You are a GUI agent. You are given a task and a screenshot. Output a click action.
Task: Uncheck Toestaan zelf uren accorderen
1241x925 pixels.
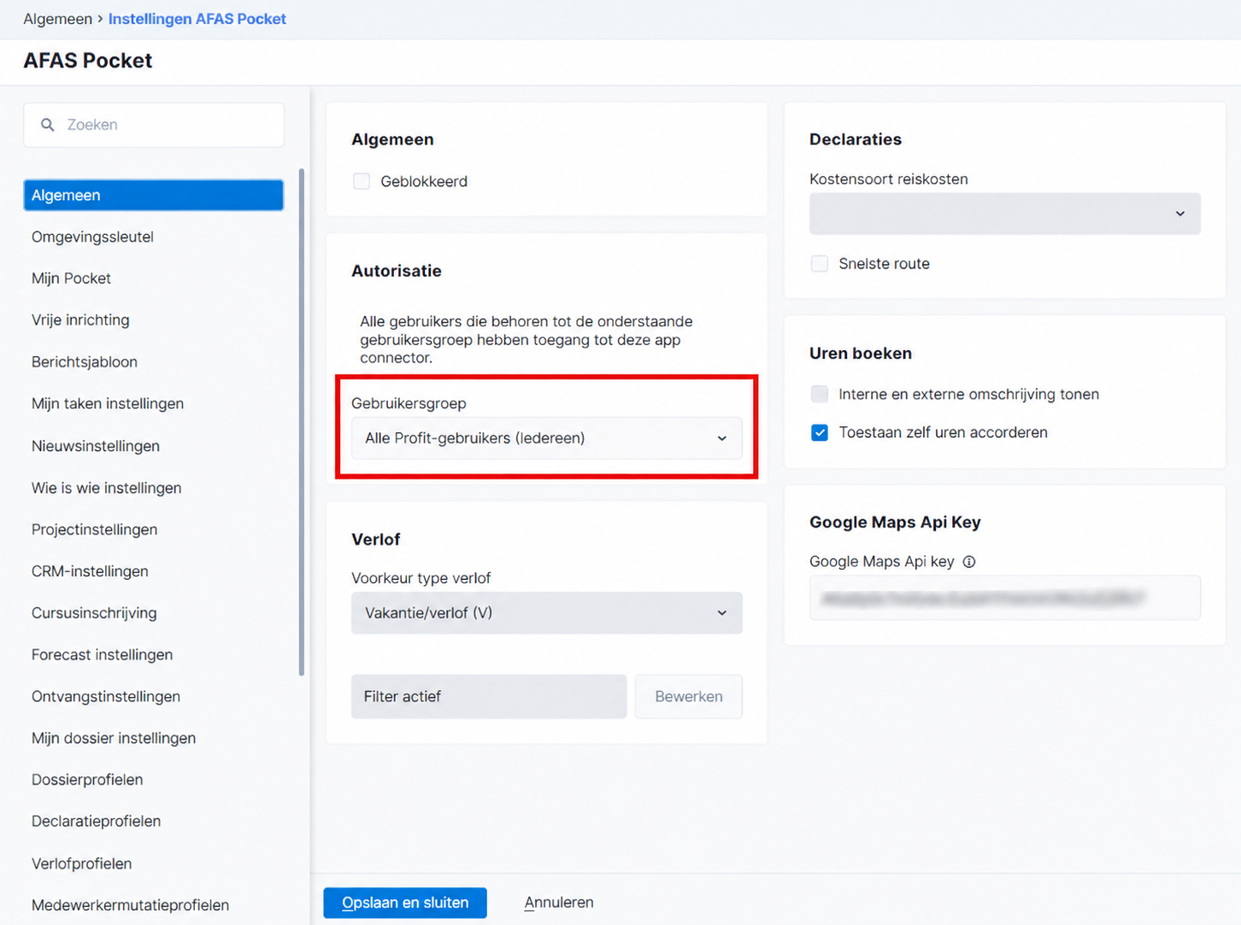[x=820, y=432]
